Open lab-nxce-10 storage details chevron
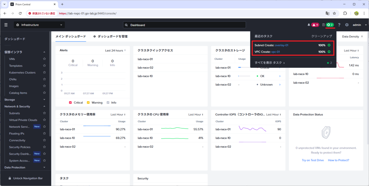 [280, 76]
